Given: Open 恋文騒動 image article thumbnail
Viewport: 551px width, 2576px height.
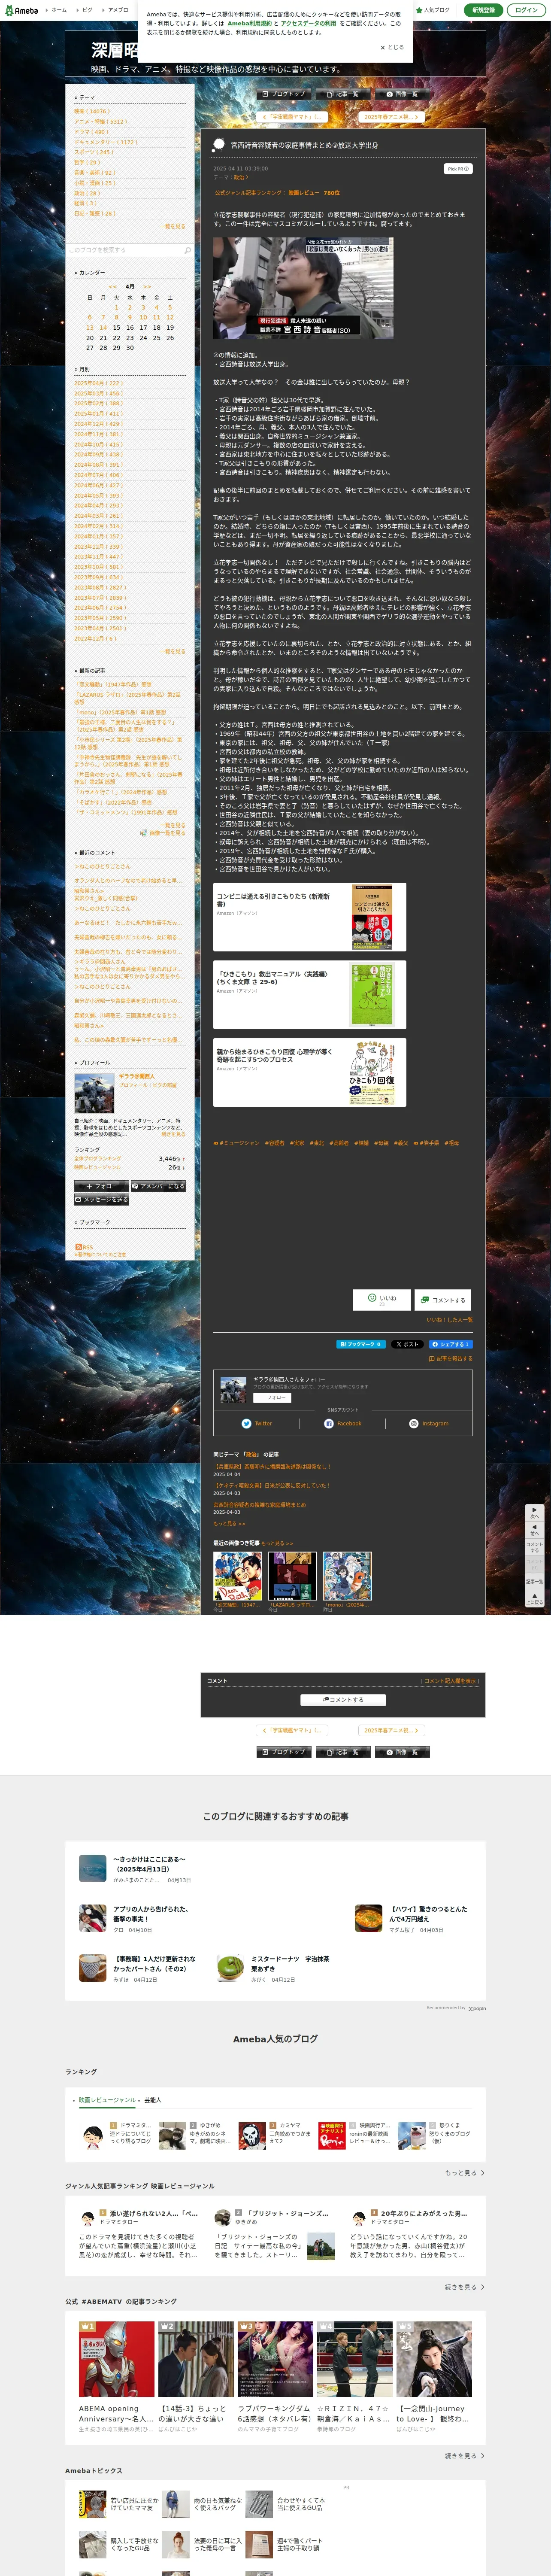Looking at the screenshot, I should pyautogui.click(x=238, y=1576).
